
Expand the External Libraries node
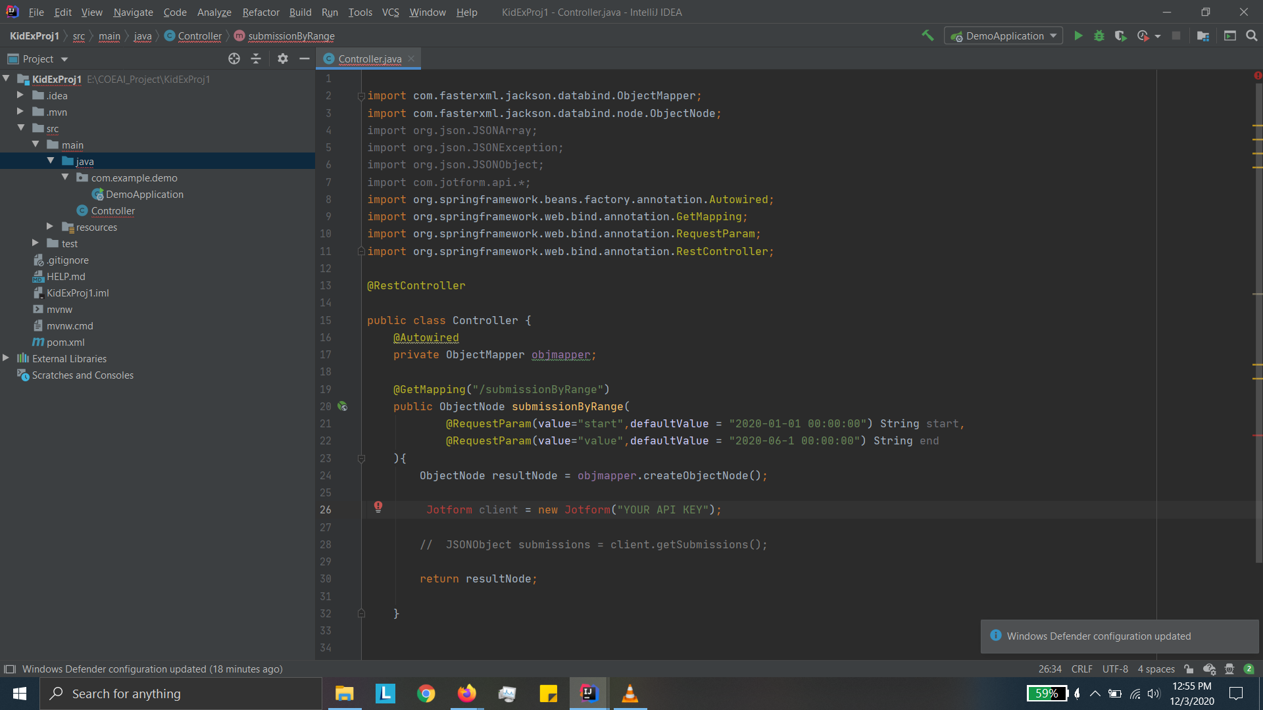click(x=5, y=358)
